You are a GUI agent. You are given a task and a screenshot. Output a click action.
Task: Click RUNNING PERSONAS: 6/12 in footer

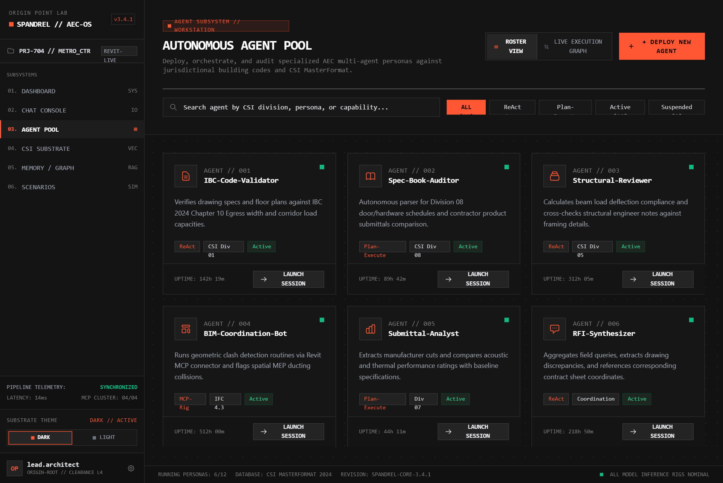(192, 474)
